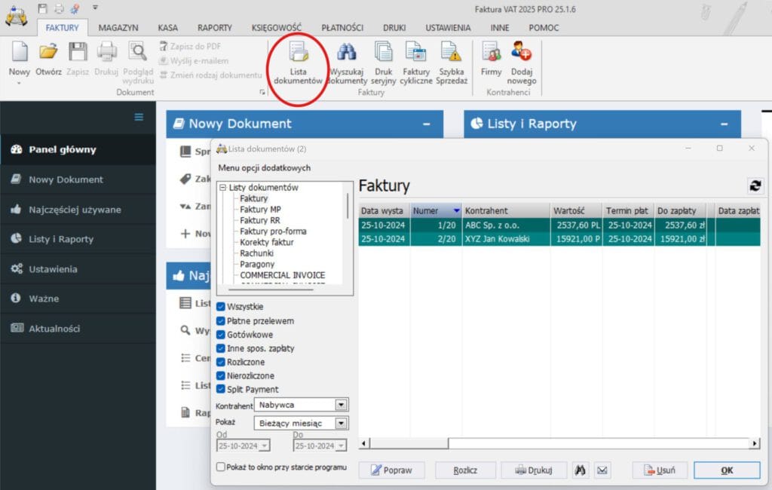Expand the Pokaż Bieżący miesiąc dropdown

(x=342, y=424)
